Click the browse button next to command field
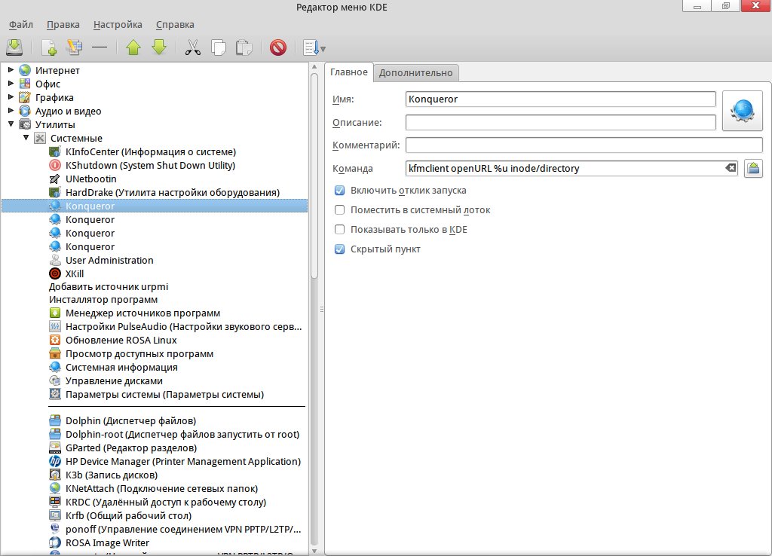The image size is (772, 556). point(753,168)
